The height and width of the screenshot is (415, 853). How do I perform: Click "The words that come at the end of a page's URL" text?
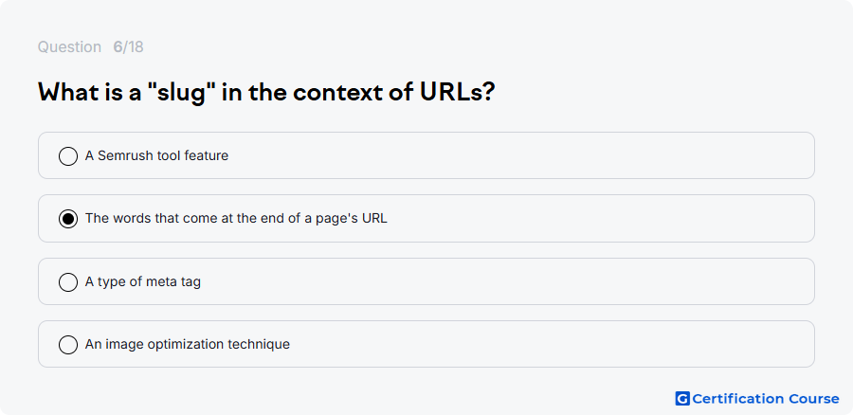coord(236,219)
